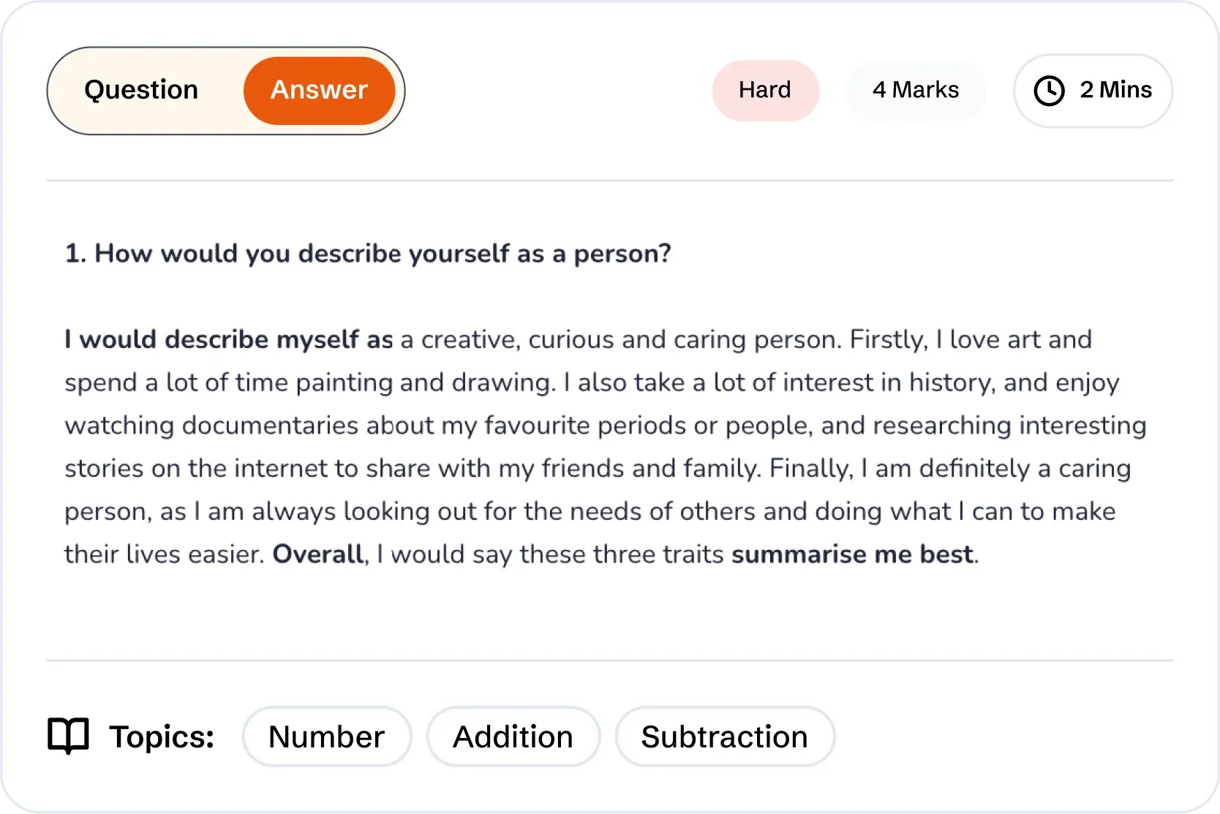Switch to the Question tab
This screenshot has width=1220, height=814.
(141, 90)
